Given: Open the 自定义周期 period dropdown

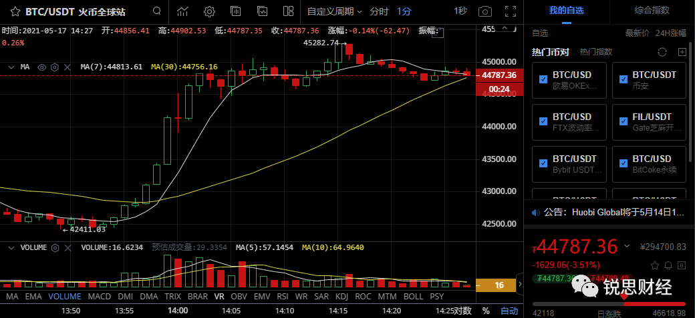Looking at the screenshot, I should 334,11.
